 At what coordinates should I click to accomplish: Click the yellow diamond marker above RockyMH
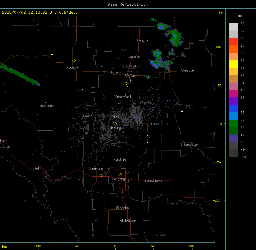click(74, 61)
